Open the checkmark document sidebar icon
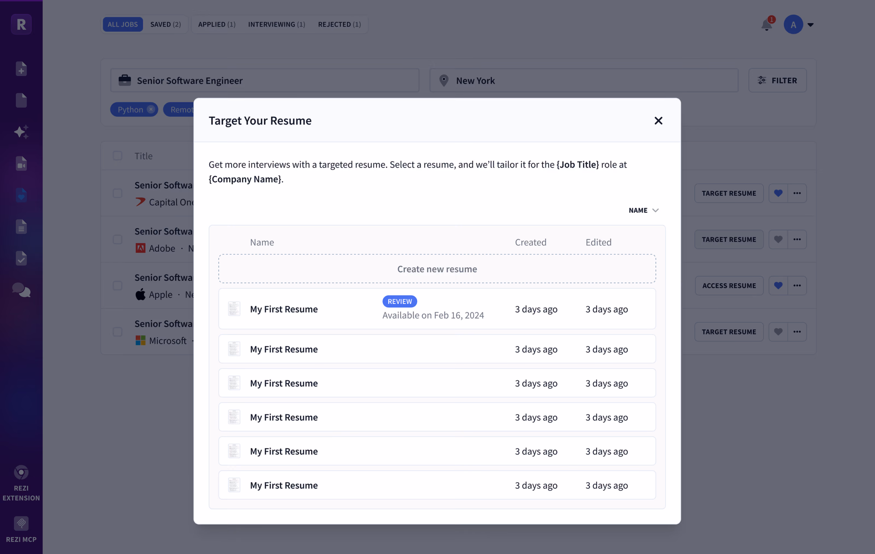The width and height of the screenshot is (875, 554). coord(21,258)
